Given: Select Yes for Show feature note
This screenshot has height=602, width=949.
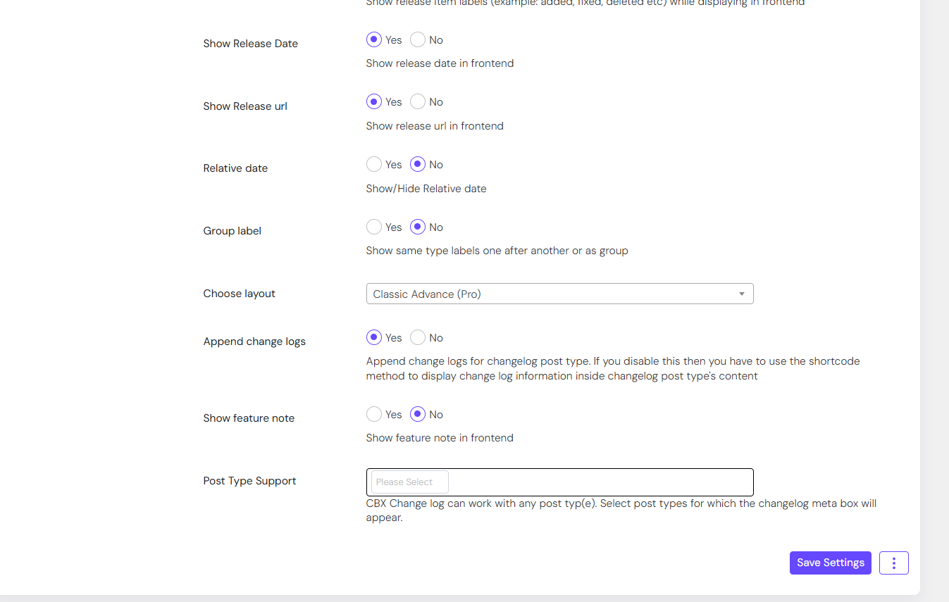Looking at the screenshot, I should [x=374, y=414].
